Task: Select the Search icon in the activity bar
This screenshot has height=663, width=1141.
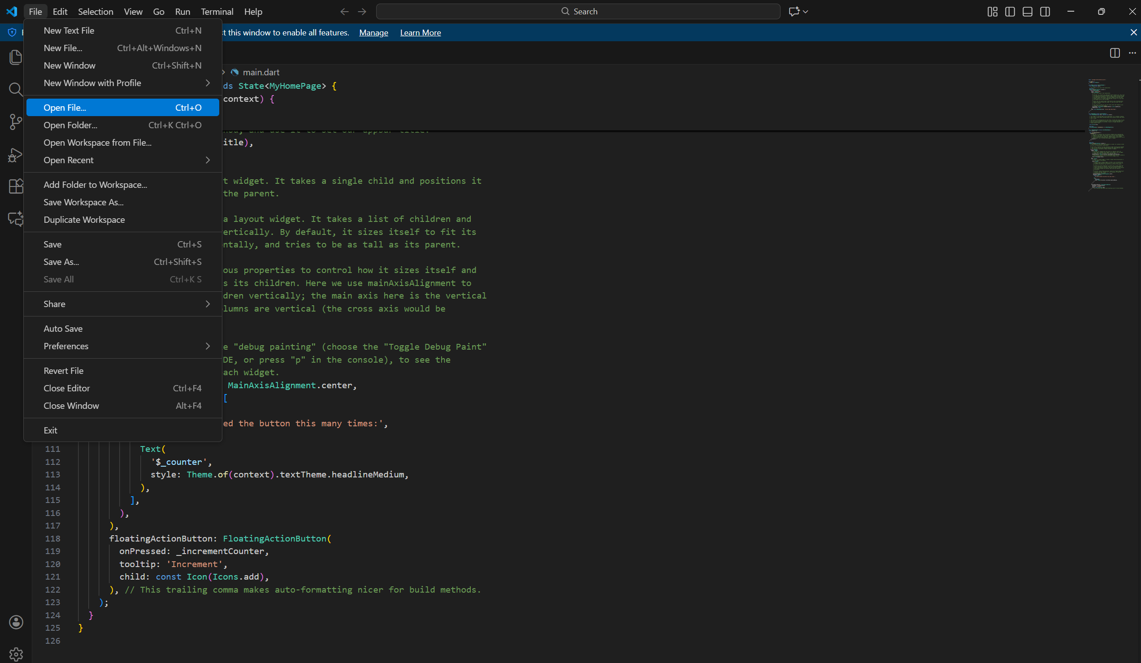Action: [x=16, y=89]
